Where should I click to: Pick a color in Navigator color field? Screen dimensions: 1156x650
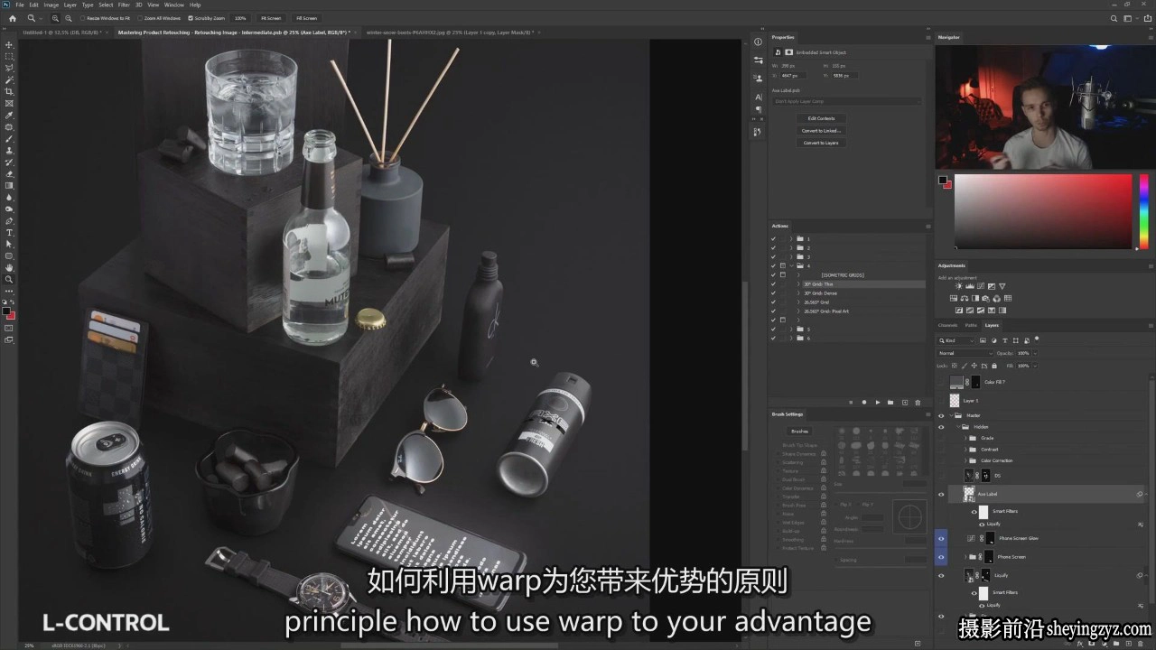tap(1043, 211)
